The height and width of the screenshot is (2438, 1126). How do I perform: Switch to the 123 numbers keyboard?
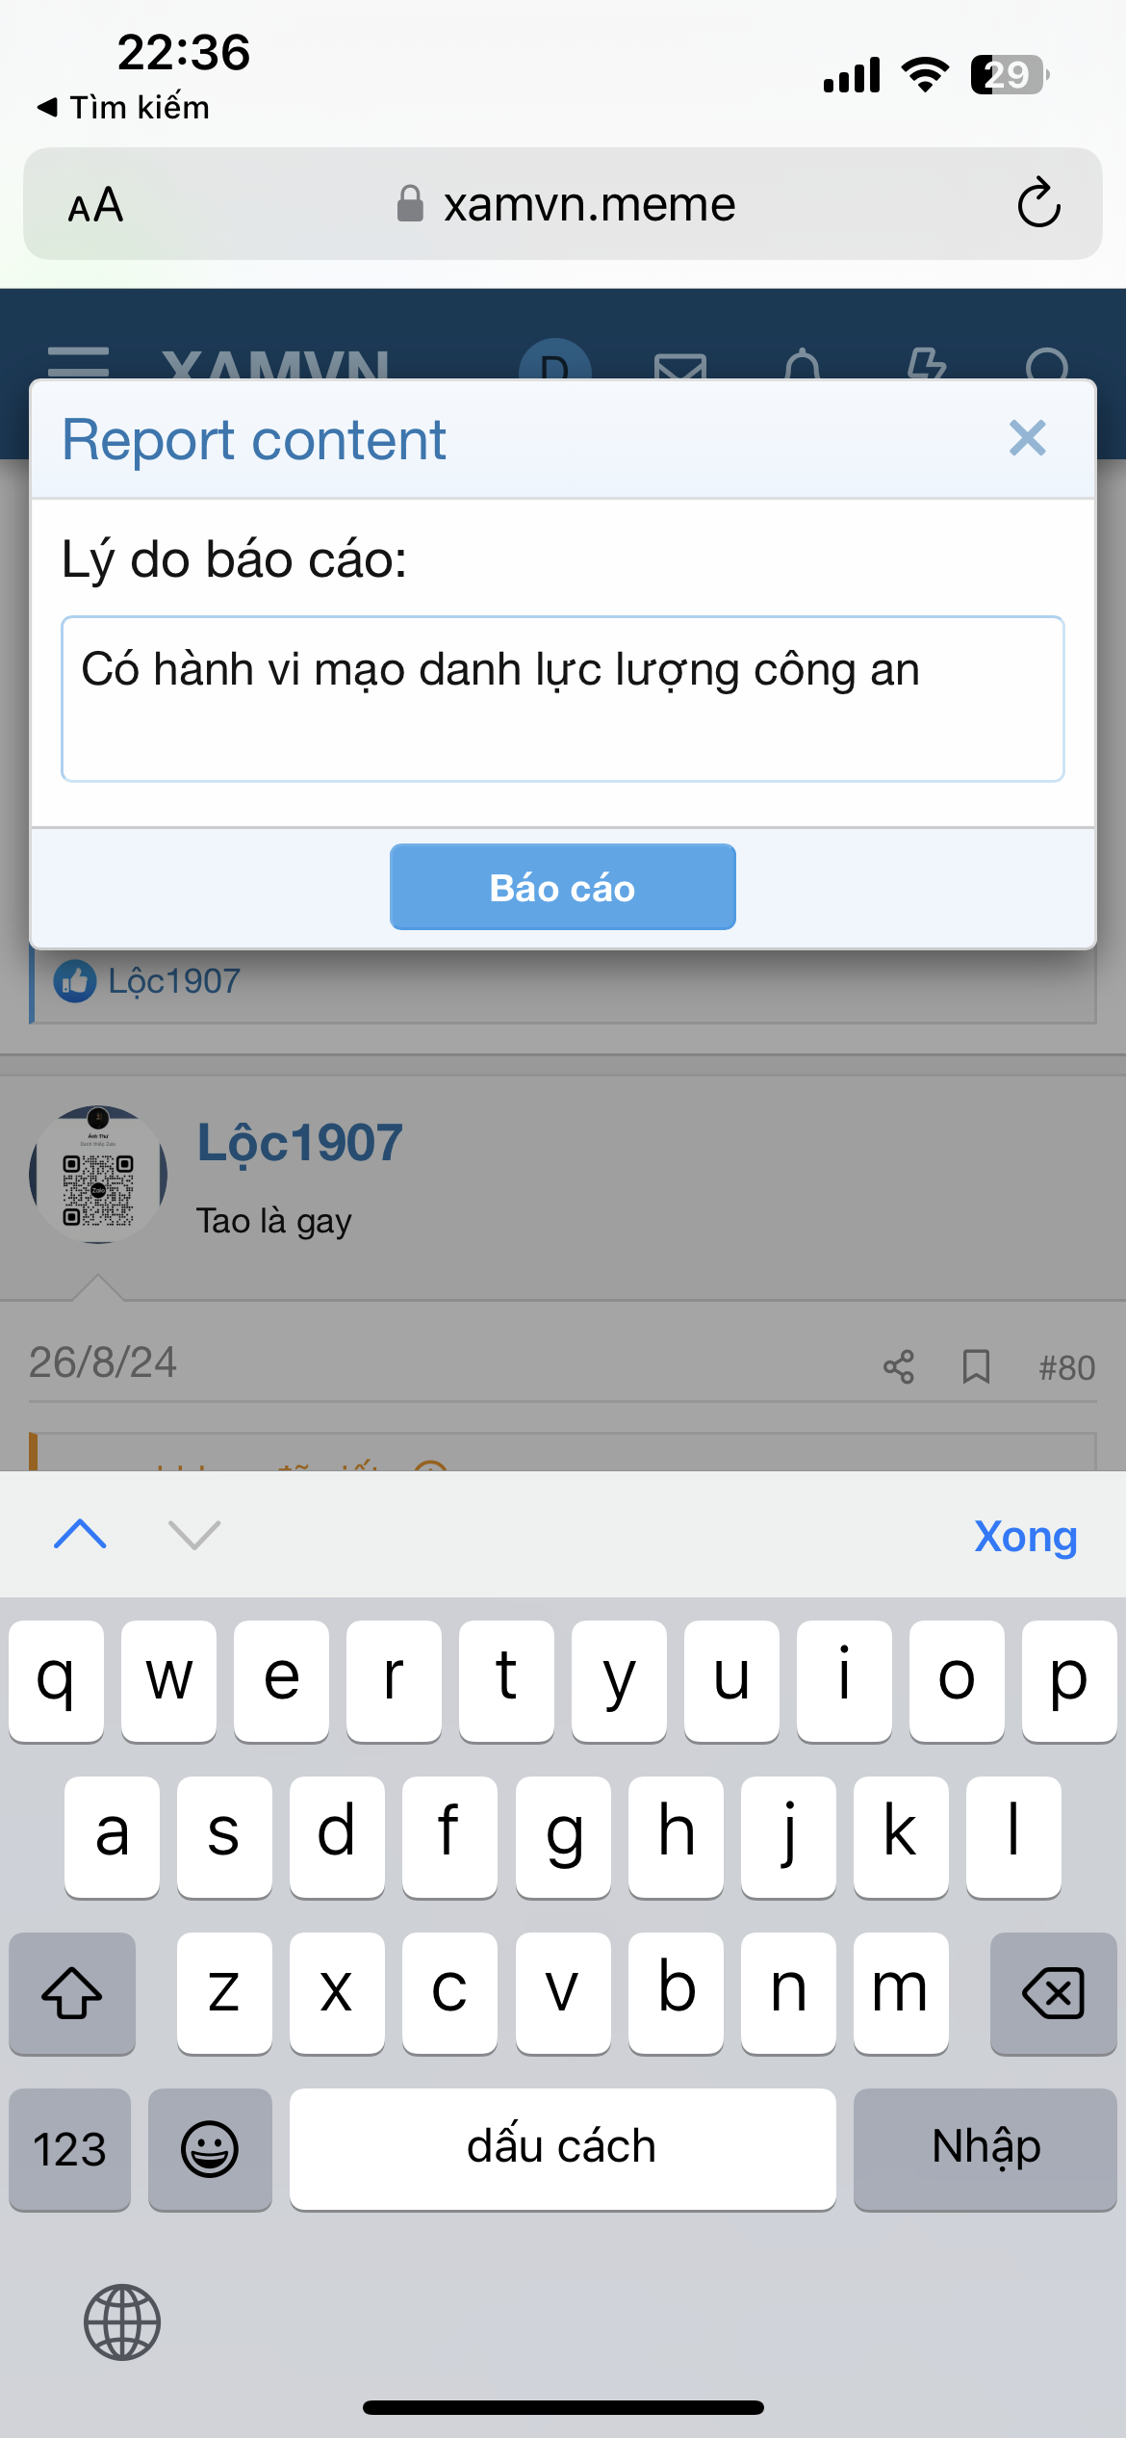(69, 2149)
